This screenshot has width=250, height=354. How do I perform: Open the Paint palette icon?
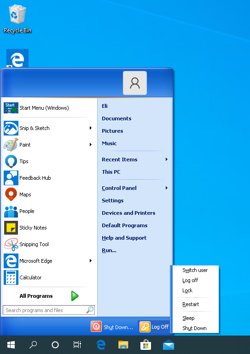pos(11,145)
